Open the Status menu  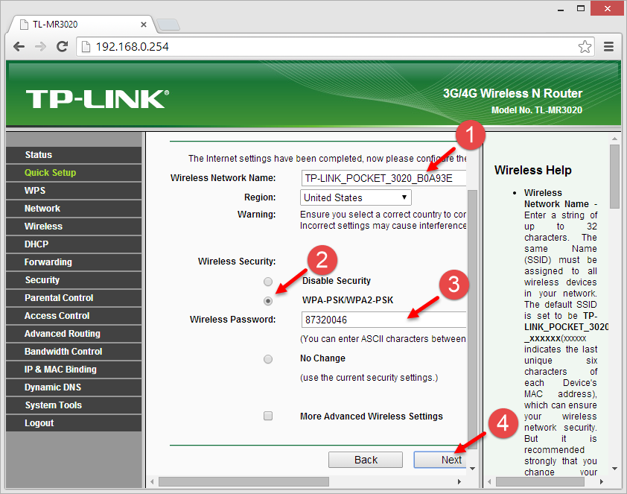[x=74, y=155]
